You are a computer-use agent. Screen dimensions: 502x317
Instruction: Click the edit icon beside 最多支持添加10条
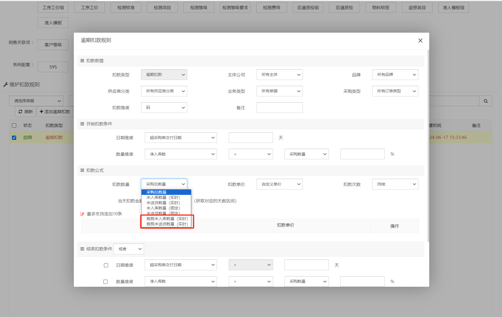[82, 214]
